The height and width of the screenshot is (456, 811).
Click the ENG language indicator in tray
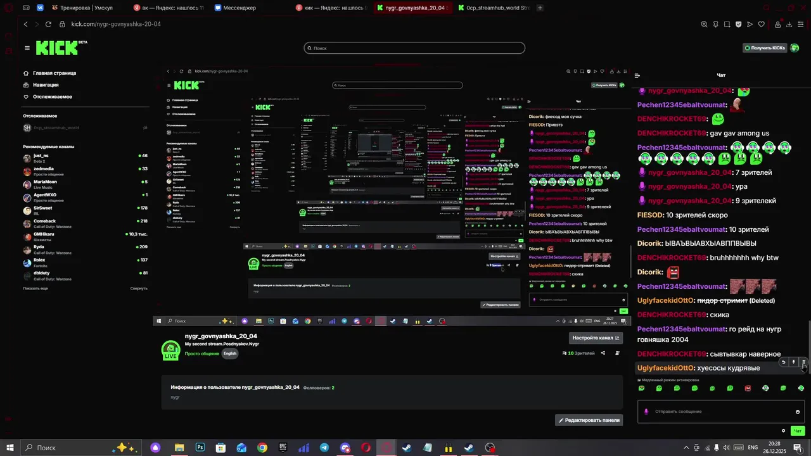pyautogui.click(x=753, y=448)
